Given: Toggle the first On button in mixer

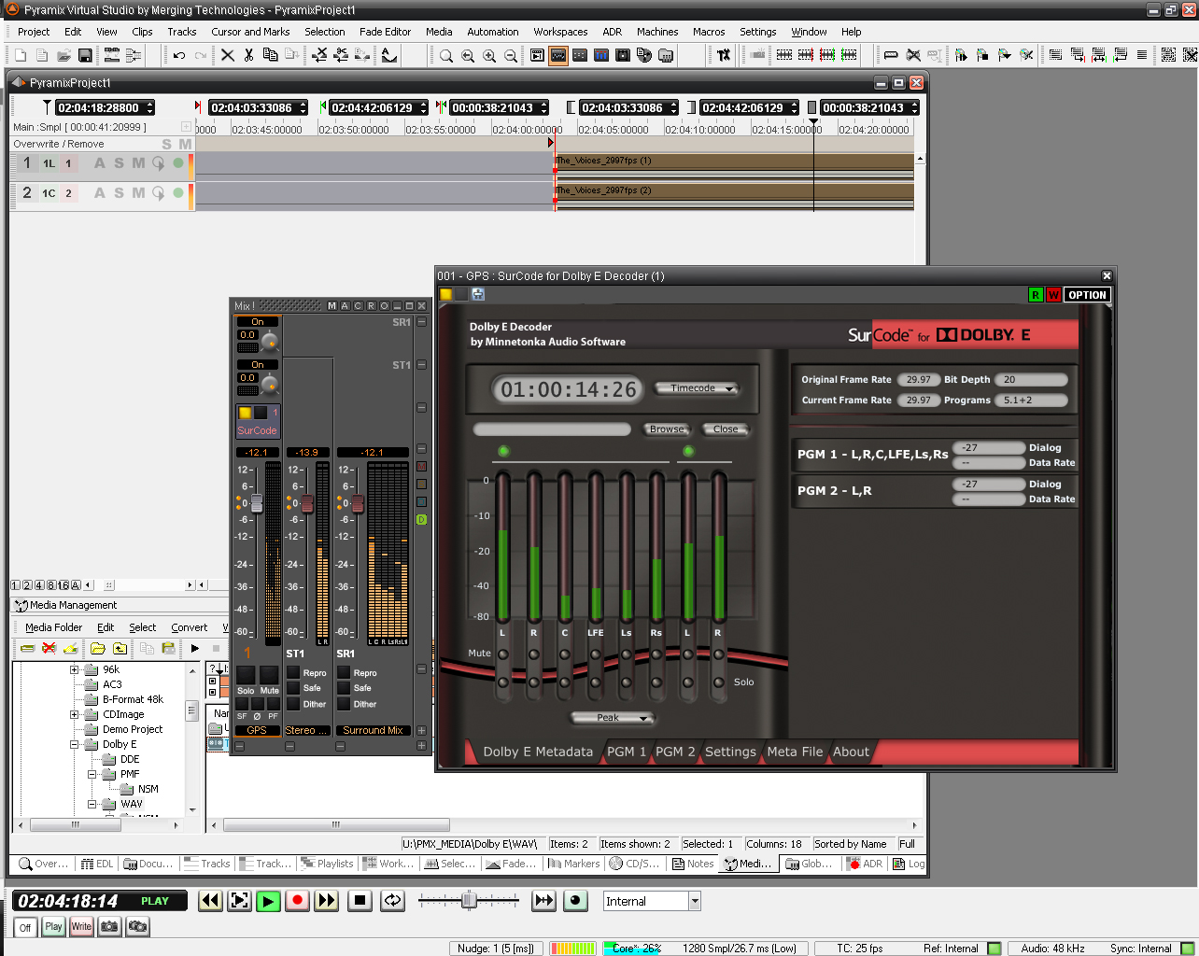Looking at the screenshot, I should 257,321.
